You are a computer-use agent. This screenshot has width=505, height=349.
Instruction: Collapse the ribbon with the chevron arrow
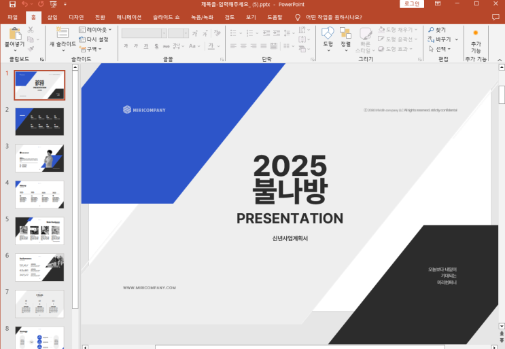click(x=500, y=60)
